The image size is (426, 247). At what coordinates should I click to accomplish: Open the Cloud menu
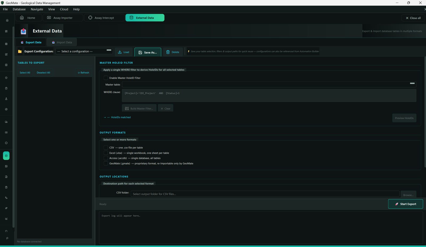pos(64,9)
